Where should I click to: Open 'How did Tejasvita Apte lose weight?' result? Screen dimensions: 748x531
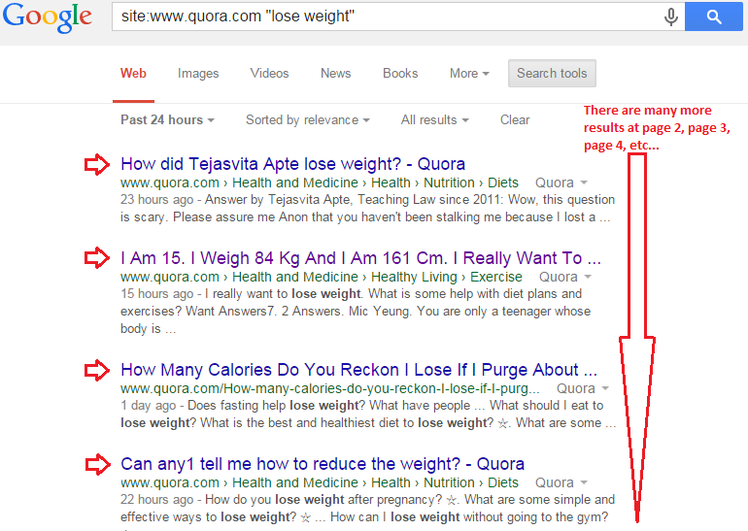point(293,164)
